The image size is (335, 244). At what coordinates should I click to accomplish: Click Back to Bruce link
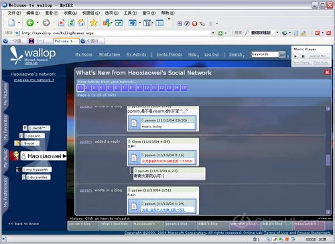coord(23,224)
